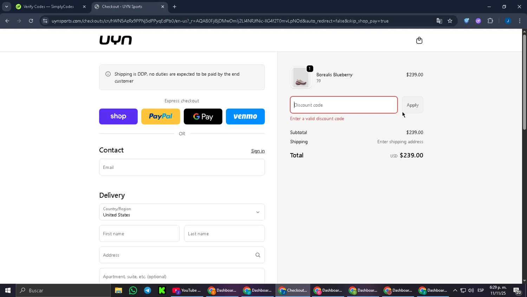Close the Verify Codes SimplyCodes tab

(x=84, y=7)
